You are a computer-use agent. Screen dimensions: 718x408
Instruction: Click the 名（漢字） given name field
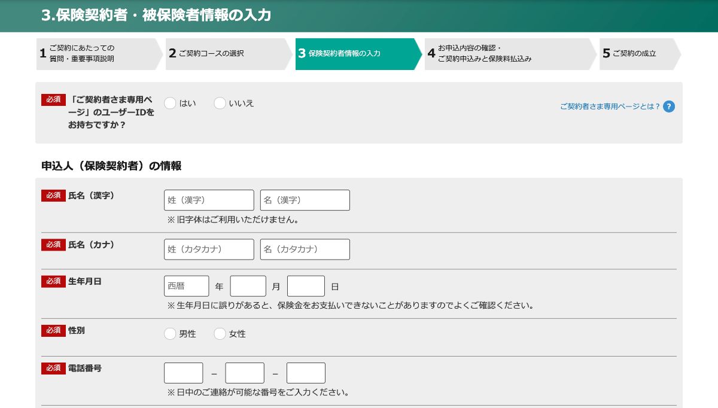pos(305,200)
